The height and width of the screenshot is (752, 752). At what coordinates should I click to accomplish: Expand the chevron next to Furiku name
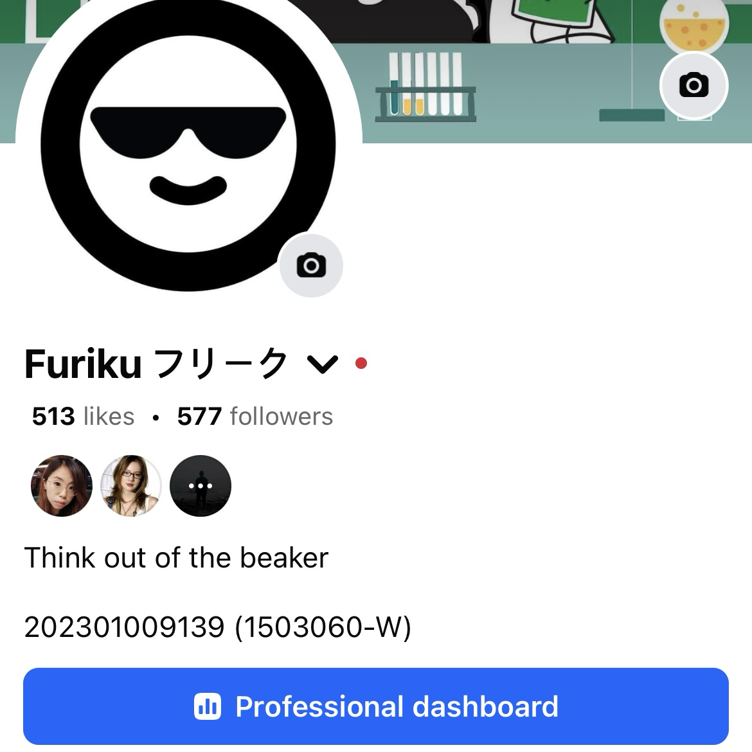point(323,364)
